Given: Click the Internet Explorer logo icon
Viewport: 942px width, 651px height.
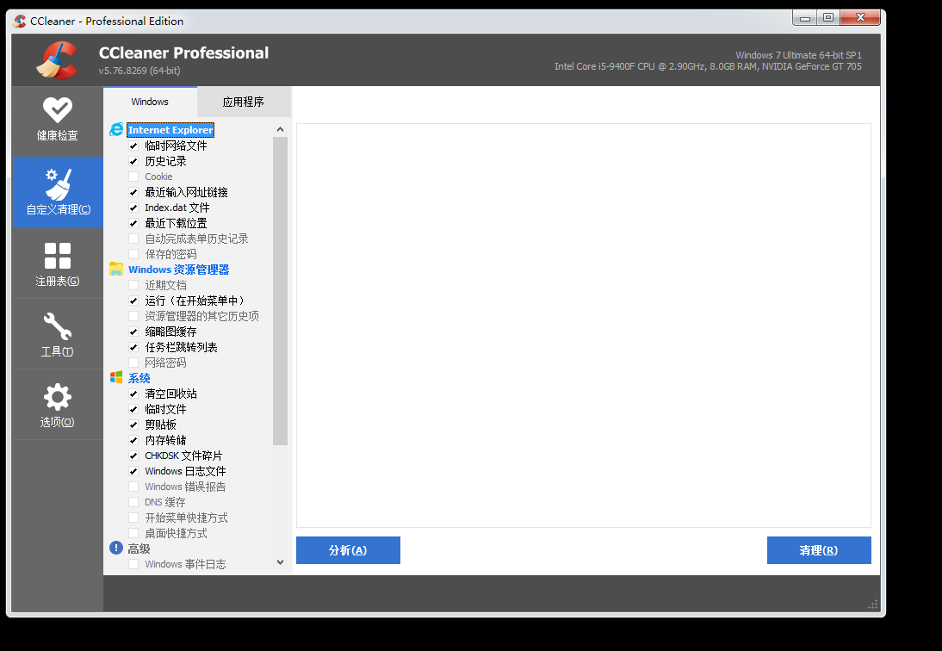Looking at the screenshot, I should (116, 130).
